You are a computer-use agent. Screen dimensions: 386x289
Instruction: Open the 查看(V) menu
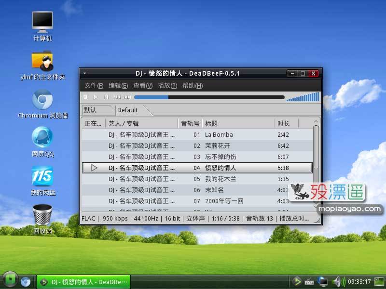[143, 86]
